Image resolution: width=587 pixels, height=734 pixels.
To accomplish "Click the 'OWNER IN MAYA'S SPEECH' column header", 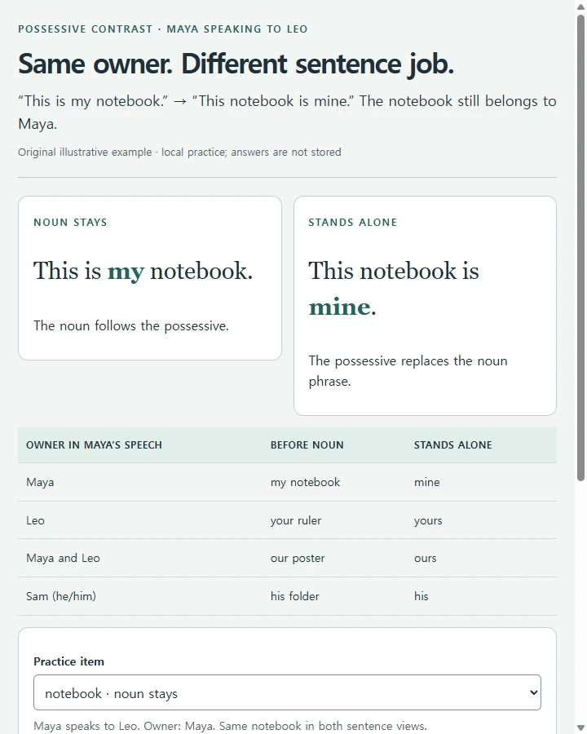I will click(x=94, y=444).
